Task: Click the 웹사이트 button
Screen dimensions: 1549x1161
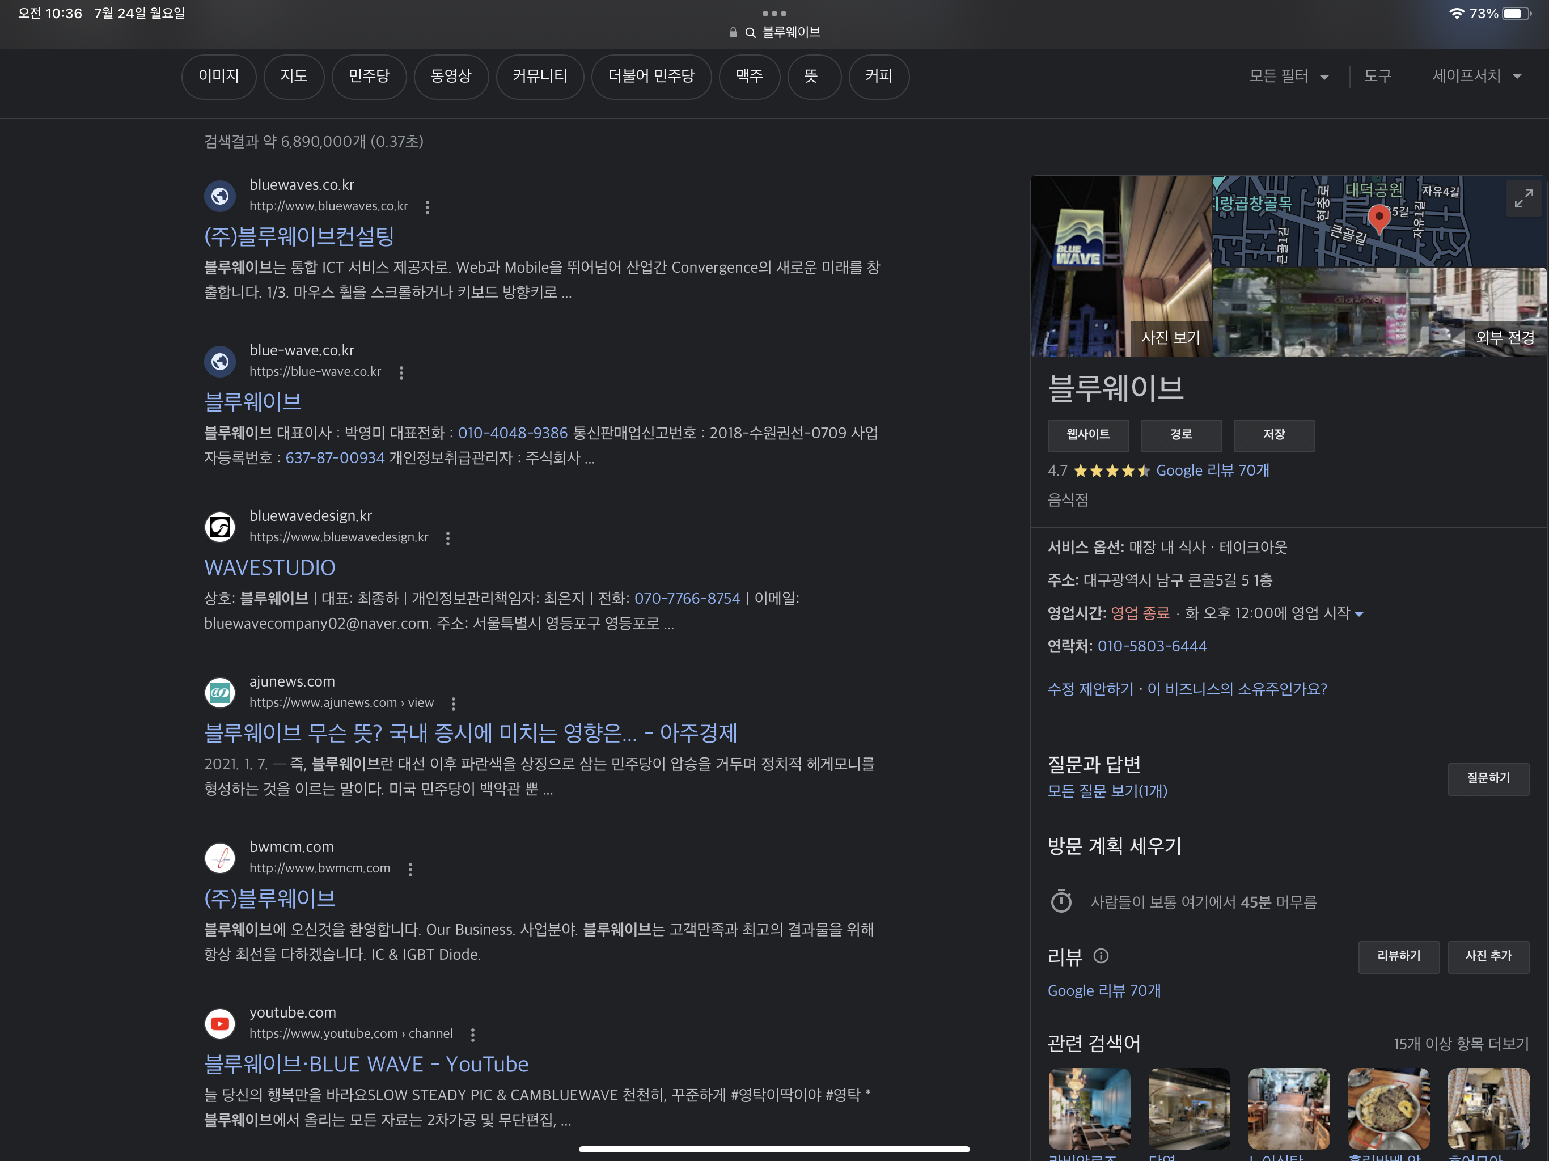Action: (x=1088, y=435)
